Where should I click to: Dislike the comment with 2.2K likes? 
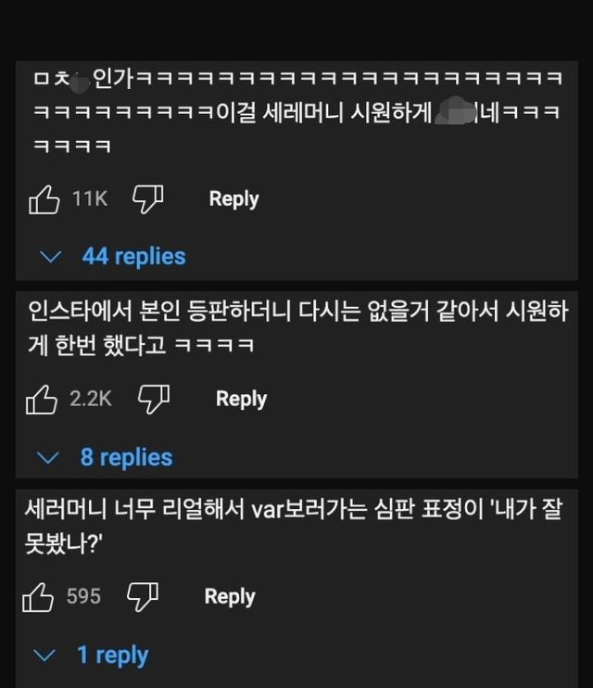point(154,399)
